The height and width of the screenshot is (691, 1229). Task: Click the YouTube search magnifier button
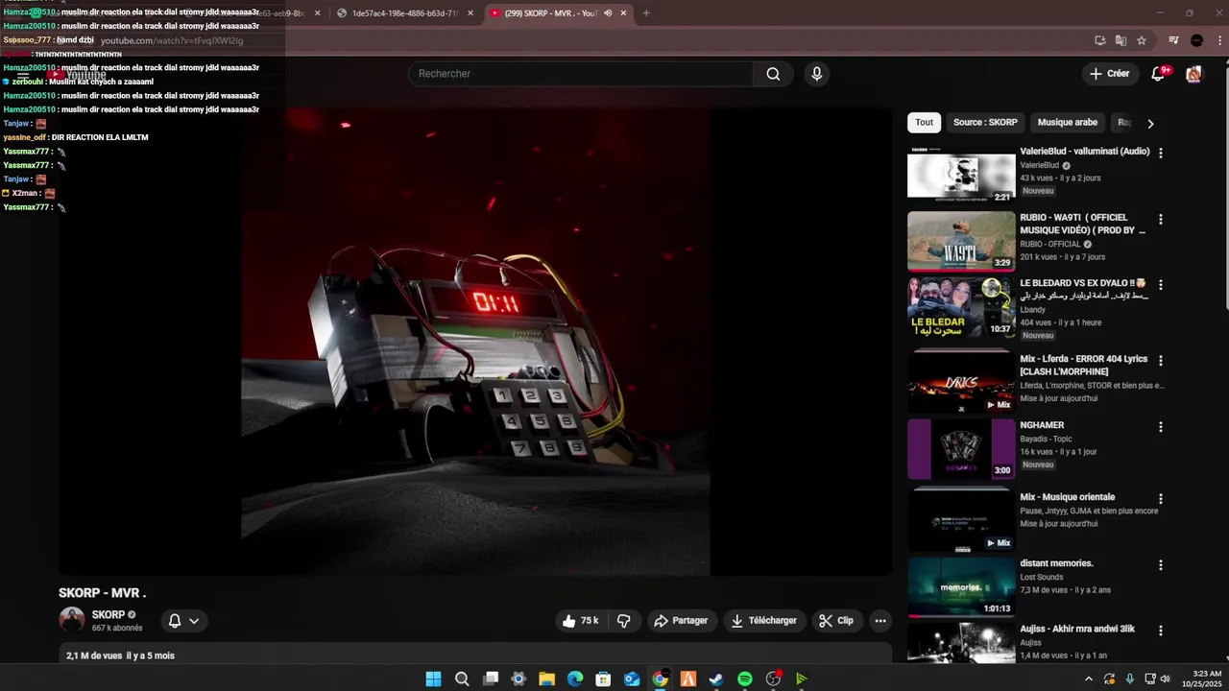point(773,74)
